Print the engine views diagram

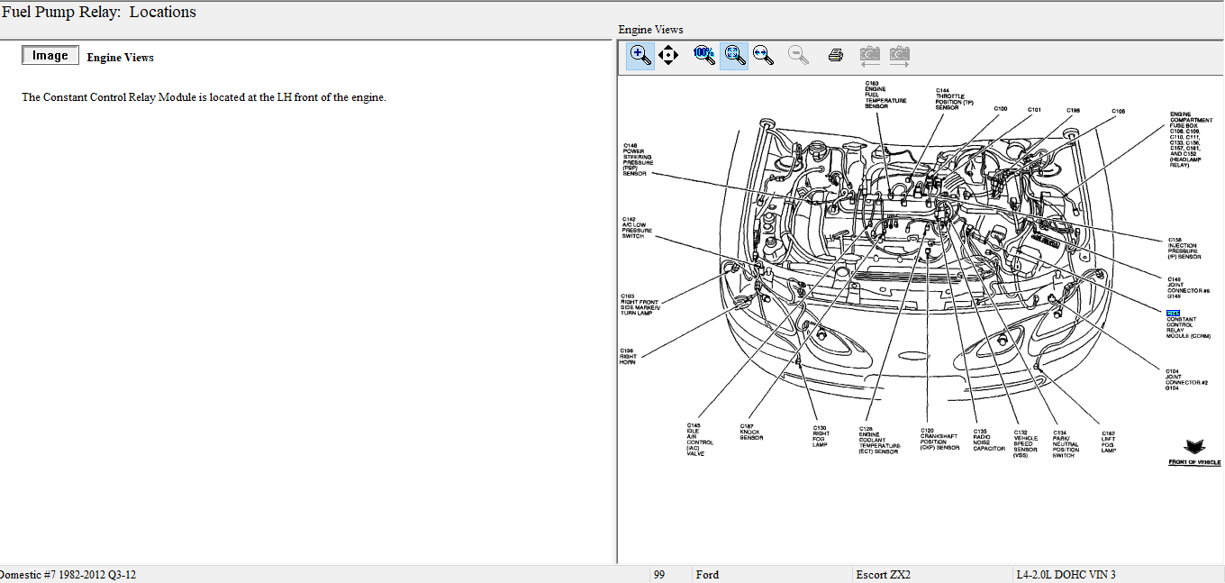click(x=835, y=55)
